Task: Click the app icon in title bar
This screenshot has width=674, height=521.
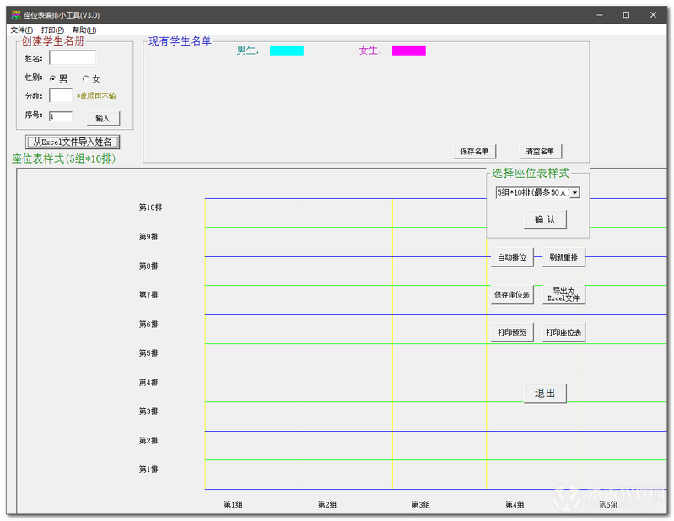Action: pyautogui.click(x=16, y=15)
